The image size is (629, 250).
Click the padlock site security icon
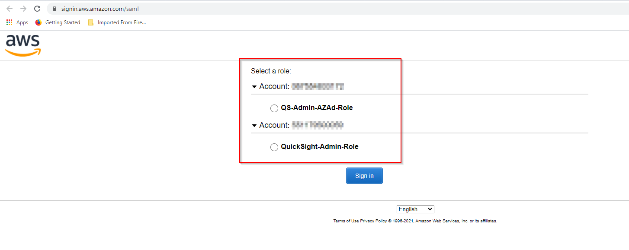point(54,9)
